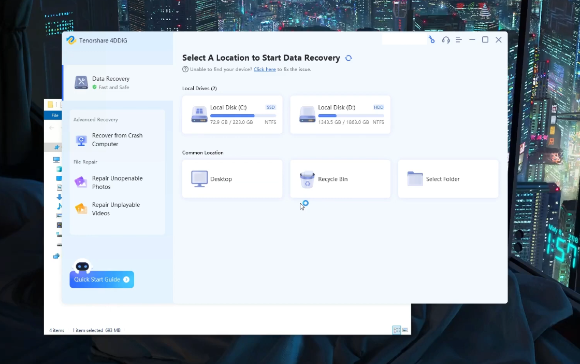Choose the Local Disk (D:) drive card
580x364 pixels.
pyautogui.click(x=340, y=115)
